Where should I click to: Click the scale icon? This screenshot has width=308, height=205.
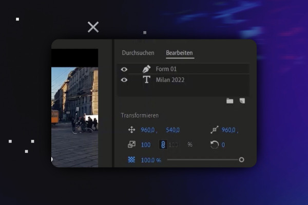pyautogui.click(x=131, y=145)
